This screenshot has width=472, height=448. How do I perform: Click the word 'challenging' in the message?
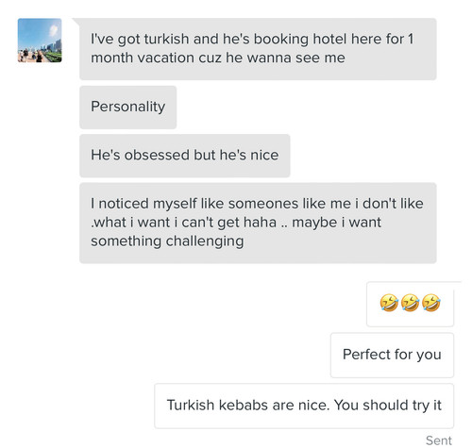[205, 241]
